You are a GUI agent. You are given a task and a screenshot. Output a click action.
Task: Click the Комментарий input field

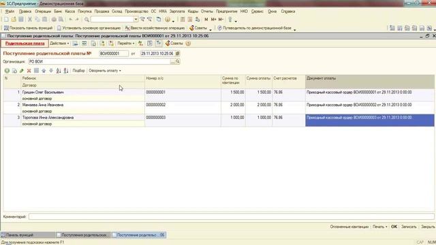232,216
